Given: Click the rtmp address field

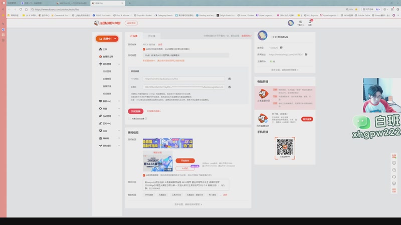Looking at the screenshot, I should pyautogui.click(x=183, y=79).
